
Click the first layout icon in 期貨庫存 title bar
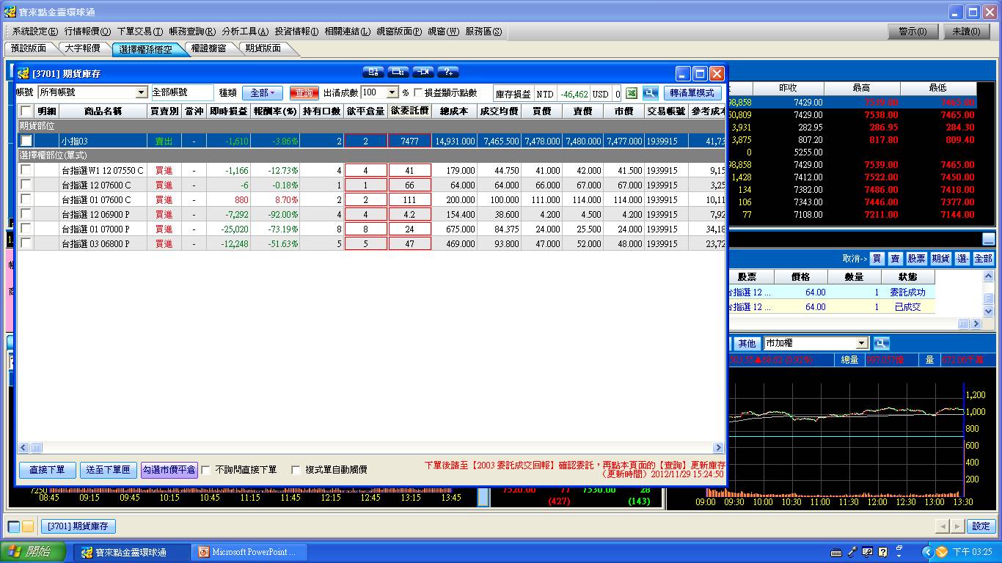tap(374, 72)
